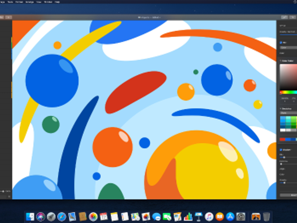297x223 pixels.
Task: Open FaceTime green icon in dock
Action: 167,217
